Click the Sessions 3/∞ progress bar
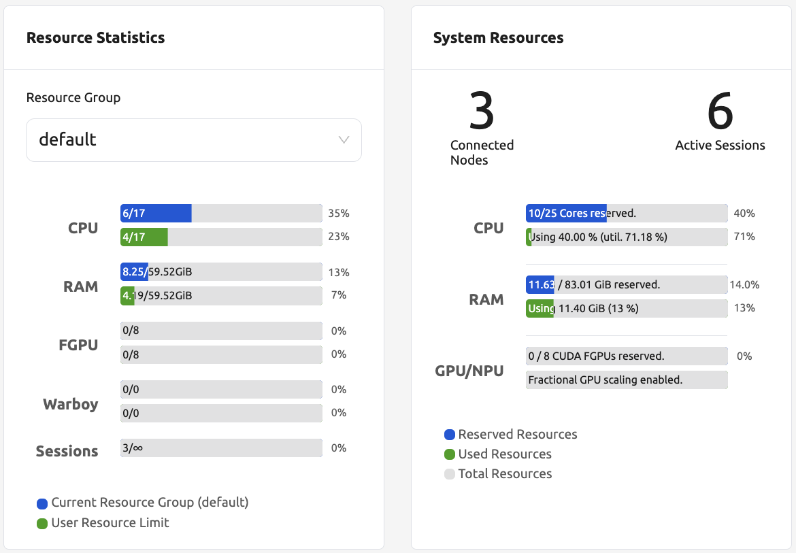Viewport: 796px width, 553px height. coord(221,448)
